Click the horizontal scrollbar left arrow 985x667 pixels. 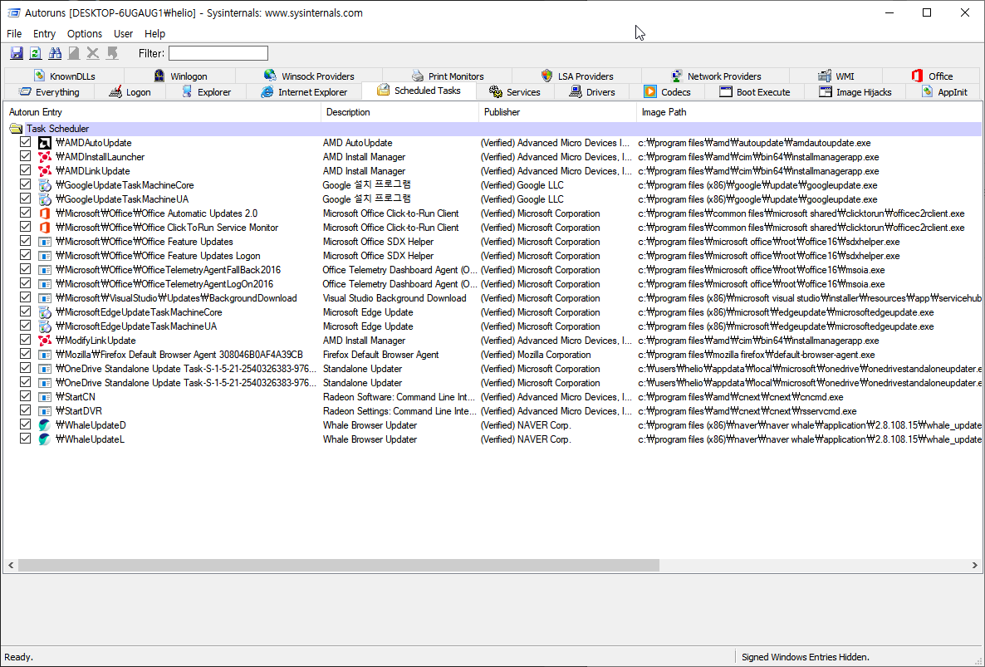11,566
